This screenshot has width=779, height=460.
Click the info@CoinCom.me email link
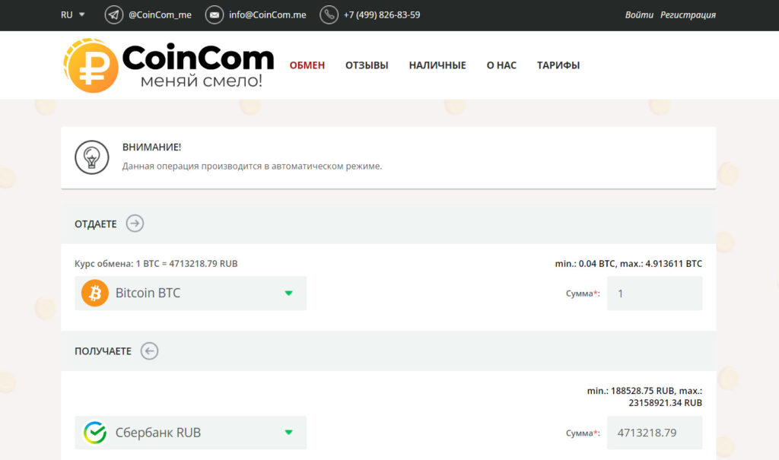[x=267, y=15]
